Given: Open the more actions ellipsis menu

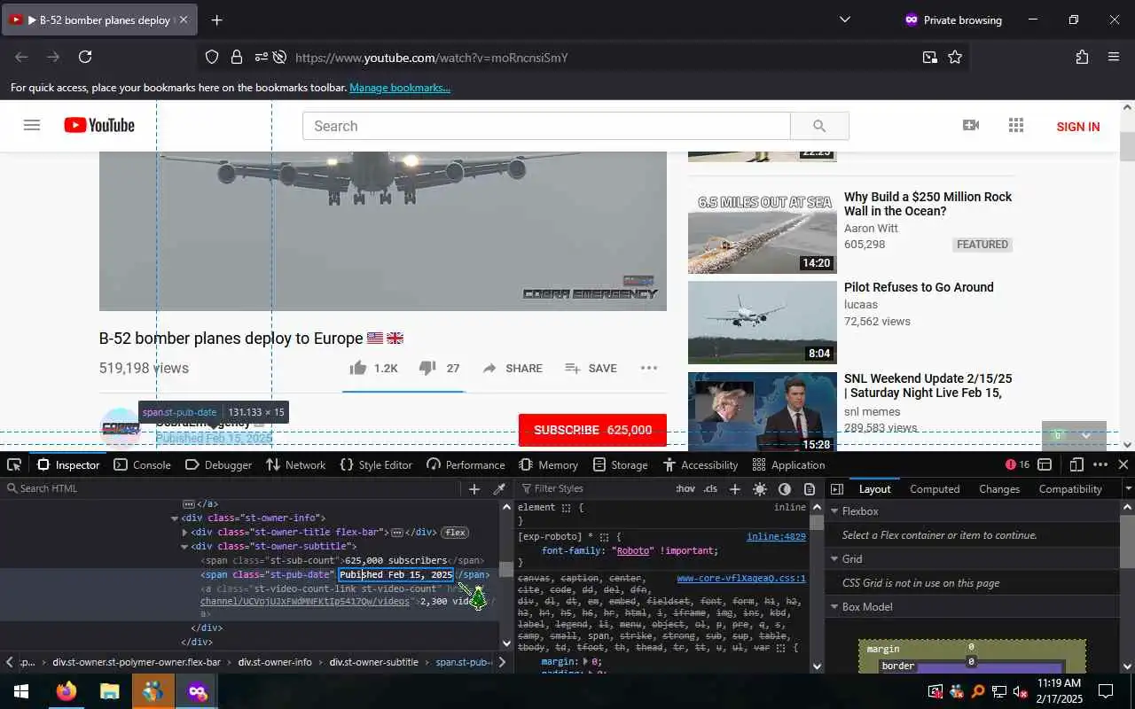Looking at the screenshot, I should click(x=649, y=368).
